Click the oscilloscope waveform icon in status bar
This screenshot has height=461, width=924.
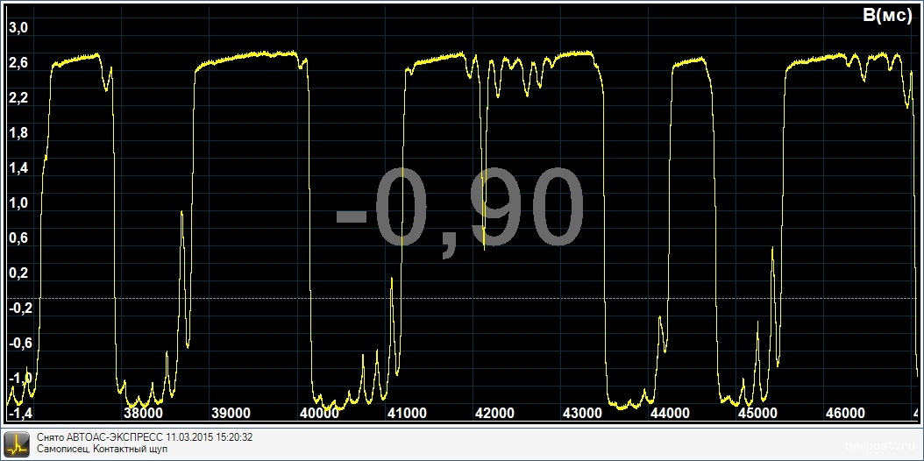(17, 443)
